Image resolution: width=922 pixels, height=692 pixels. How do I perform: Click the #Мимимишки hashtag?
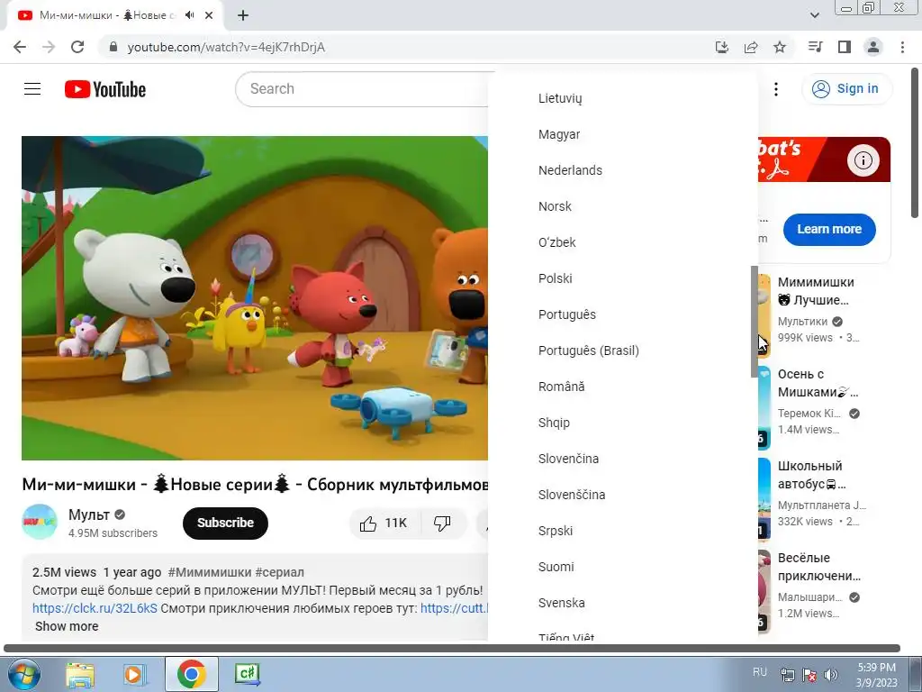point(209,572)
